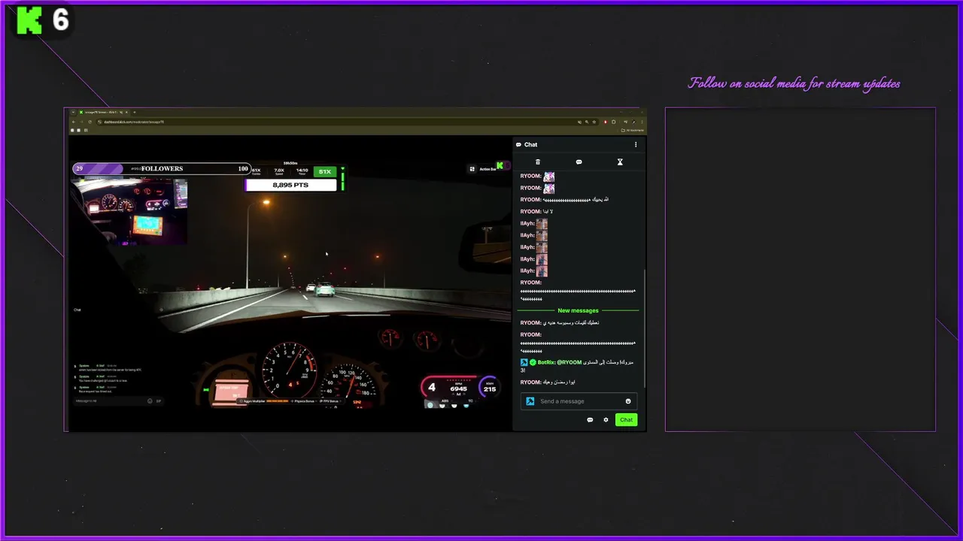Focus the Send a message input field
Image resolution: width=963 pixels, height=541 pixels.
[x=579, y=401]
